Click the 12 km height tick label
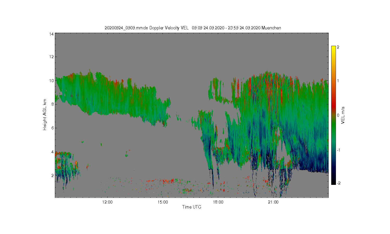 pos(51,57)
